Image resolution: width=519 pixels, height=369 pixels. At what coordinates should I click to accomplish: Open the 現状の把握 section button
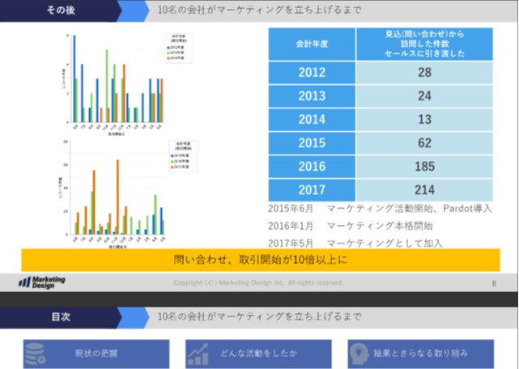(96, 354)
